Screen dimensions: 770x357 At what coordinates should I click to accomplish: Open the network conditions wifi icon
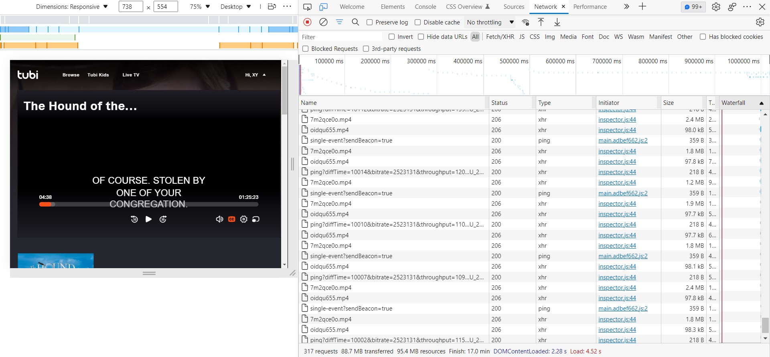pyautogui.click(x=525, y=22)
